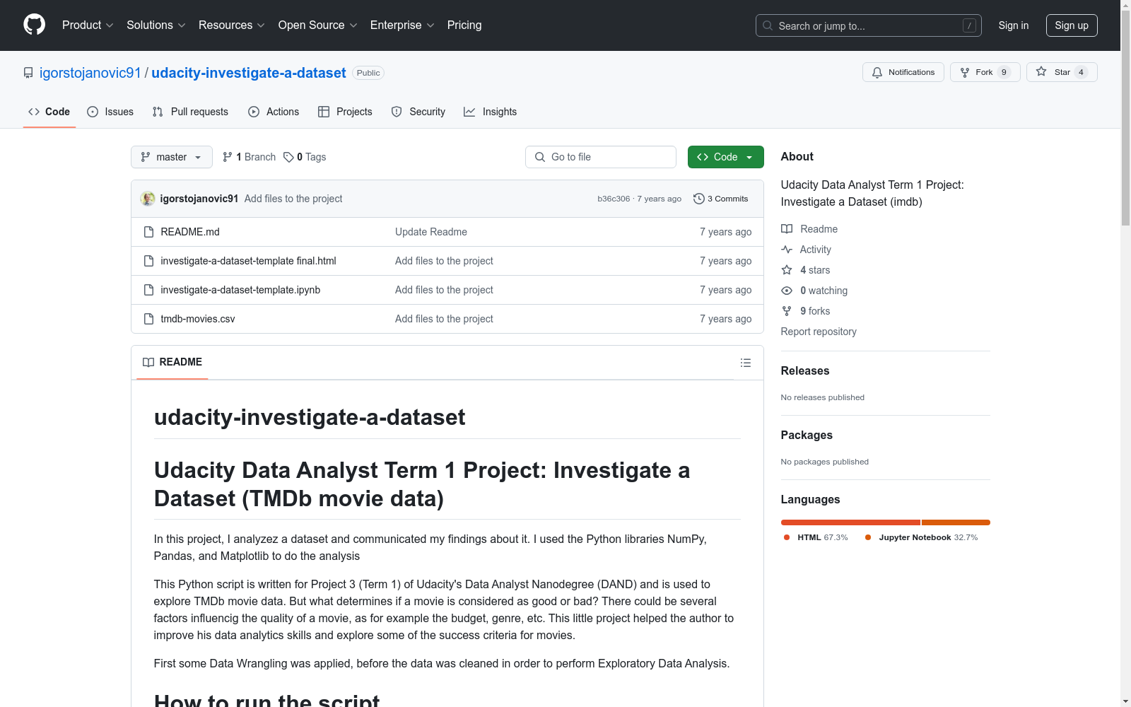This screenshot has width=1131, height=707.
Task: Open tmdb-movies.csv file
Action: (x=198, y=319)
